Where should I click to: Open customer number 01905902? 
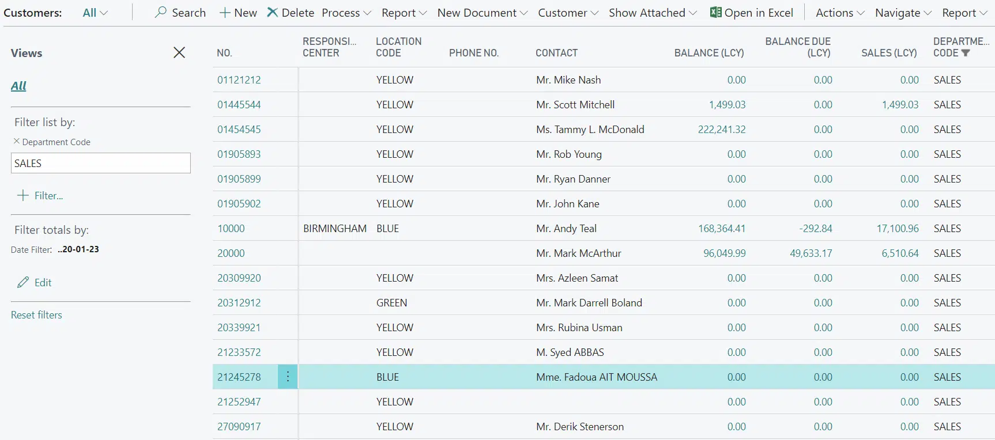(239, 204)
